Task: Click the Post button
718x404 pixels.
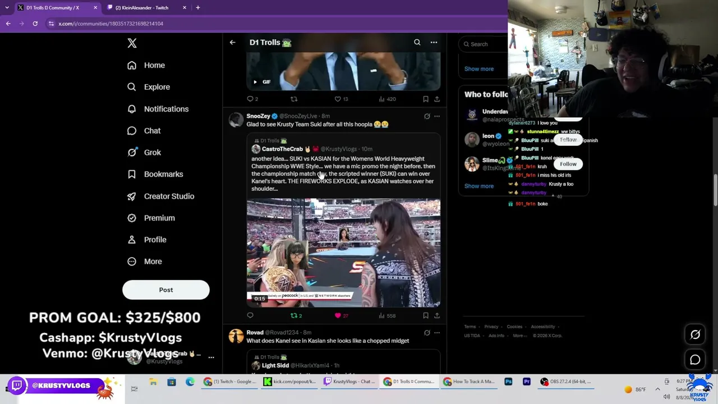Action: [x=166, y=290]
